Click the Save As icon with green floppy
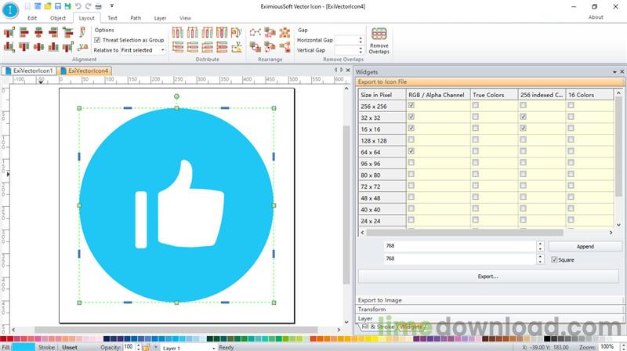This screenshot has height=351, width=627. (67, 6)
